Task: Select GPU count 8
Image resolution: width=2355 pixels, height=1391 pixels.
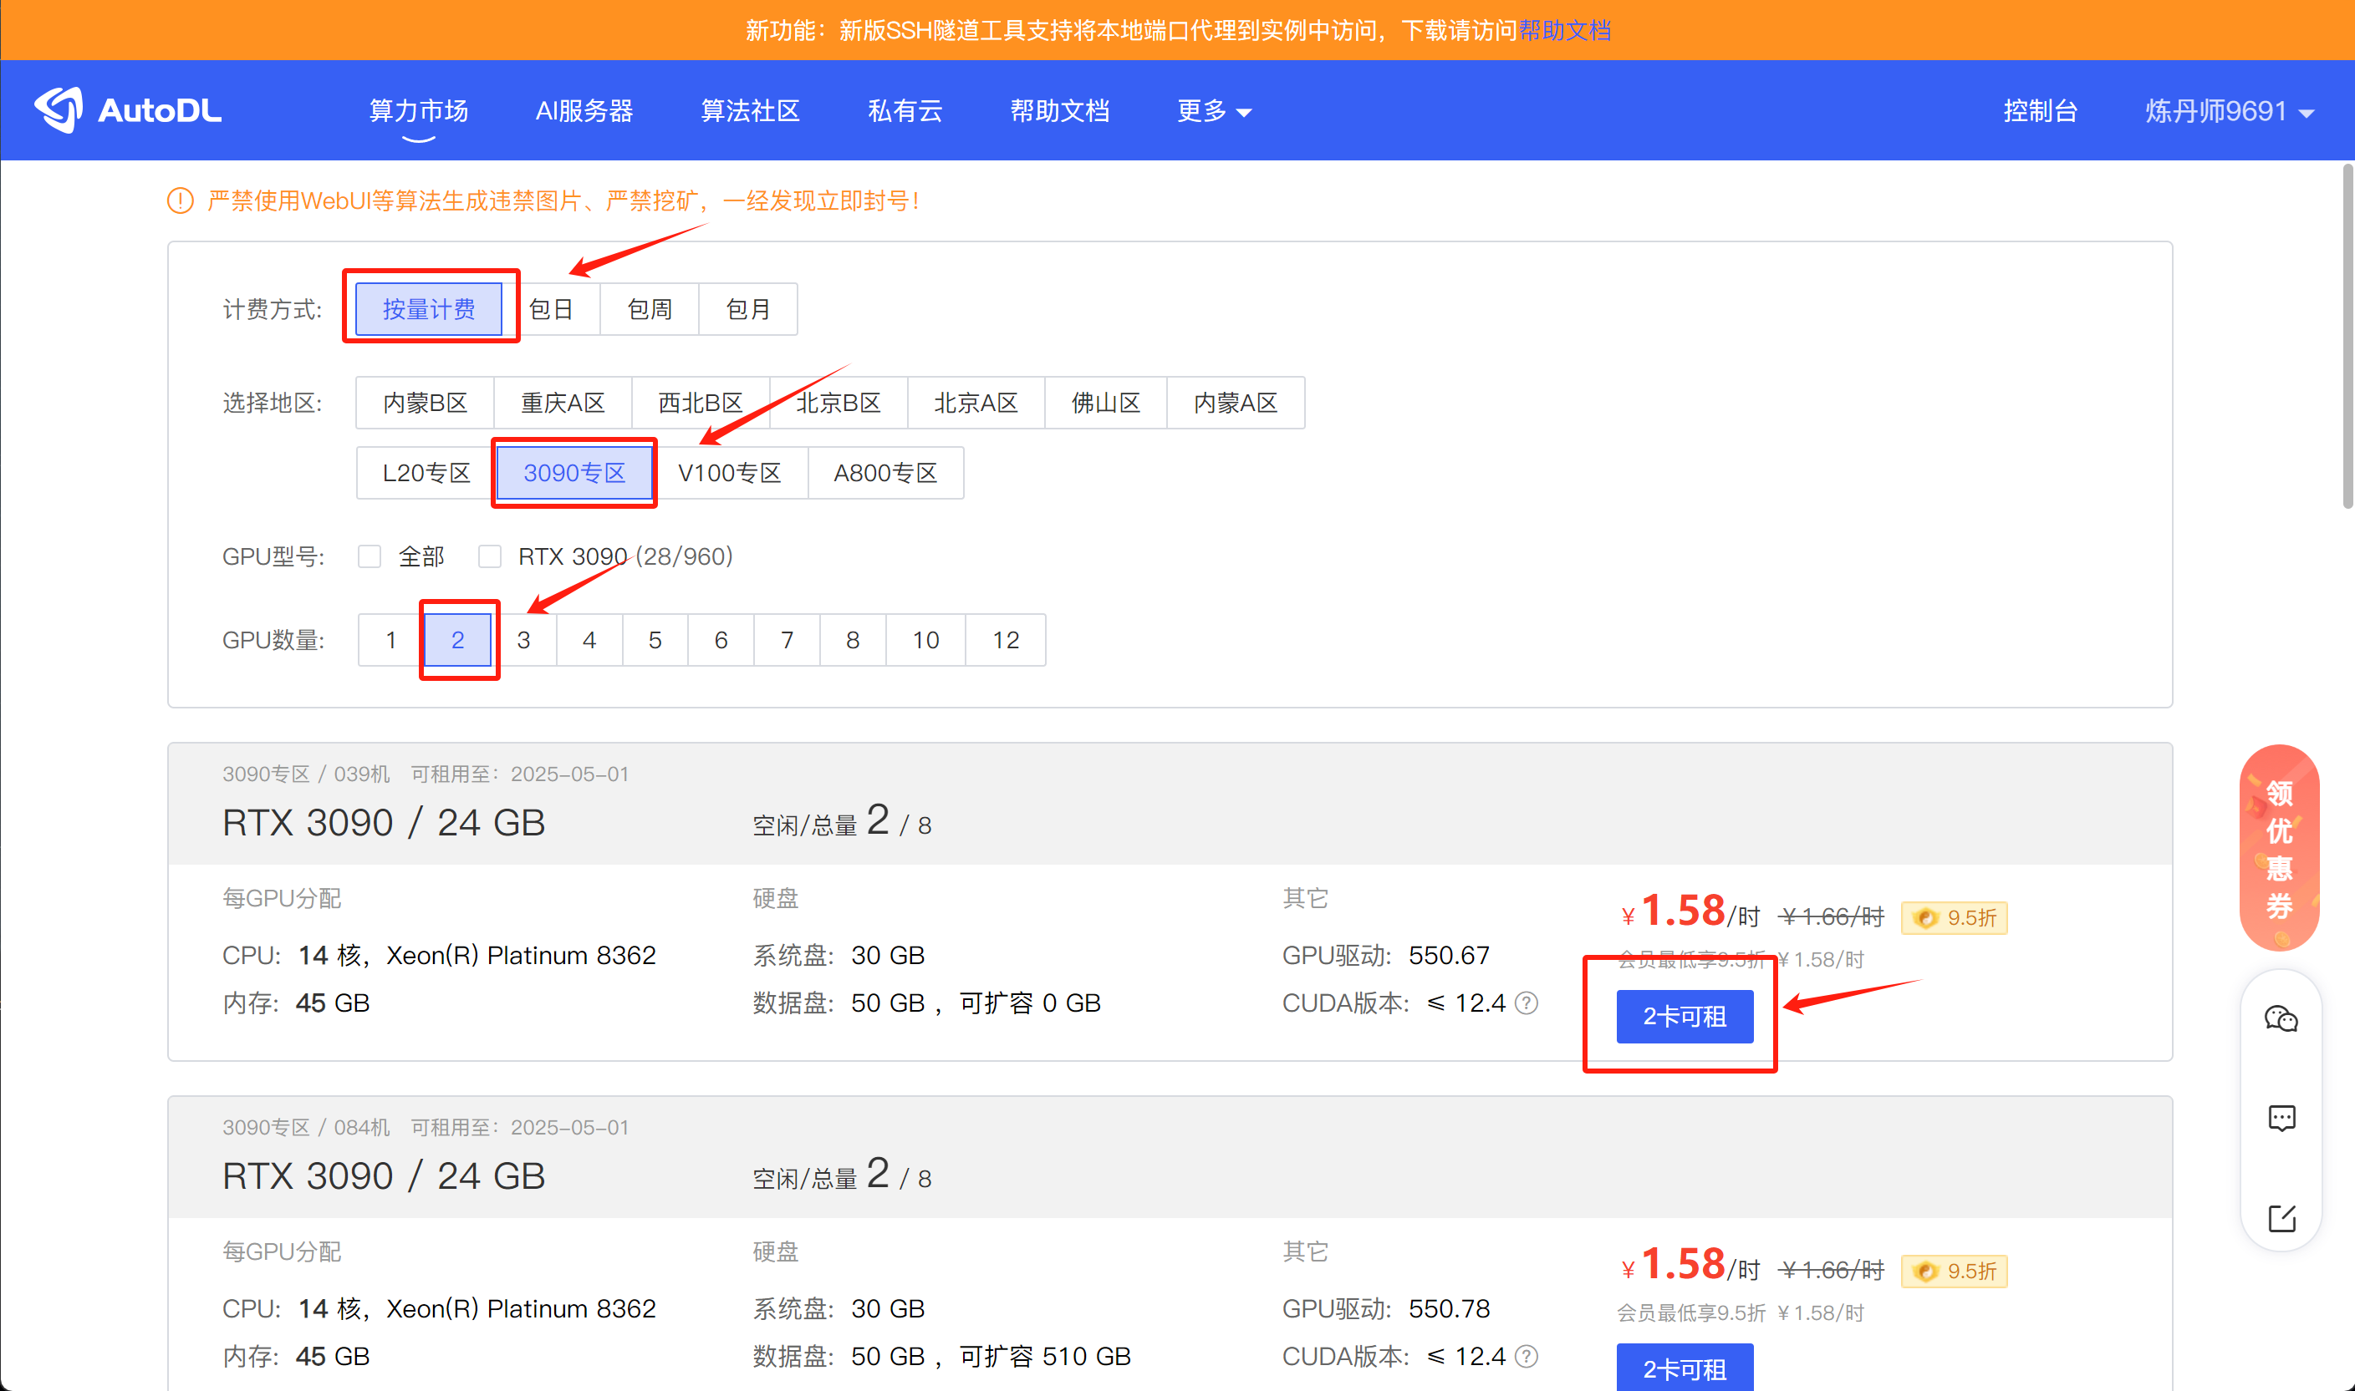Action: (853, 640)
